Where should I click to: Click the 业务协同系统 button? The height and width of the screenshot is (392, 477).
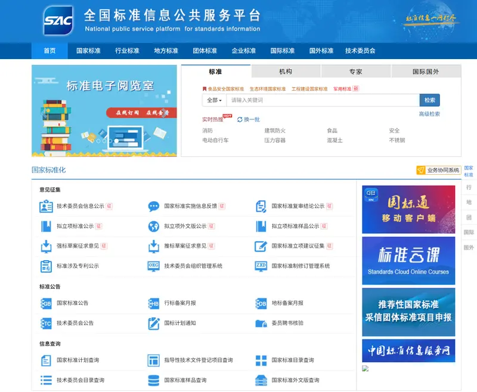coord(439,170)
